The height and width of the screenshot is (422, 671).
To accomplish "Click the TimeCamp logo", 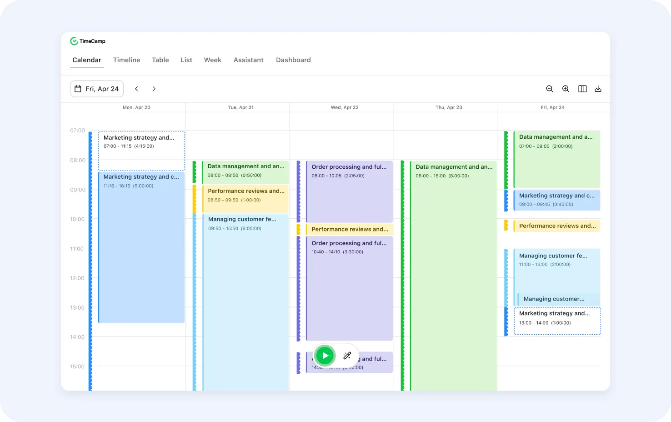I will (88, 41).
